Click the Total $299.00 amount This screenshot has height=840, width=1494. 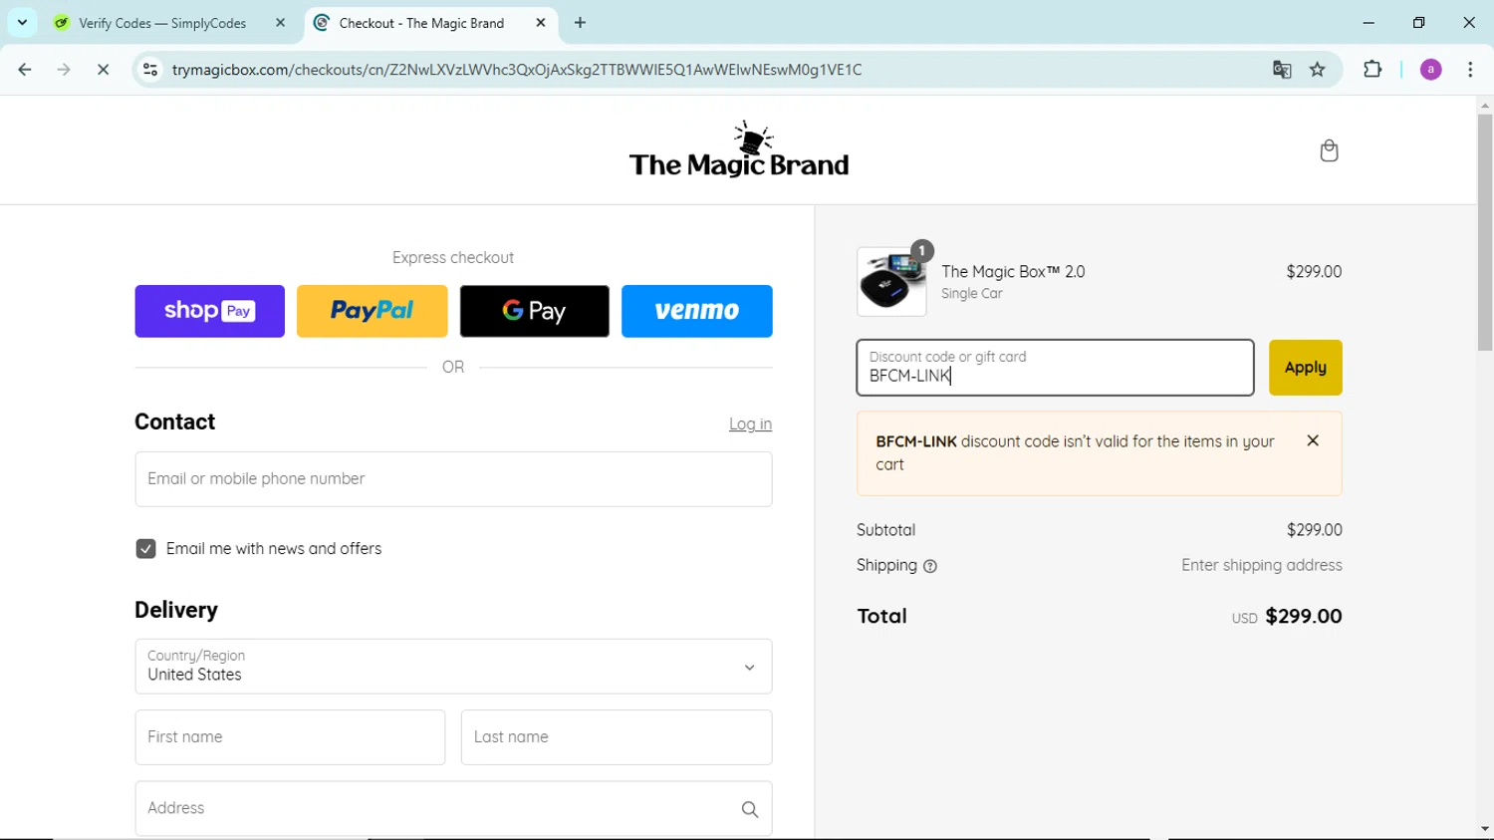[1304, 617]
